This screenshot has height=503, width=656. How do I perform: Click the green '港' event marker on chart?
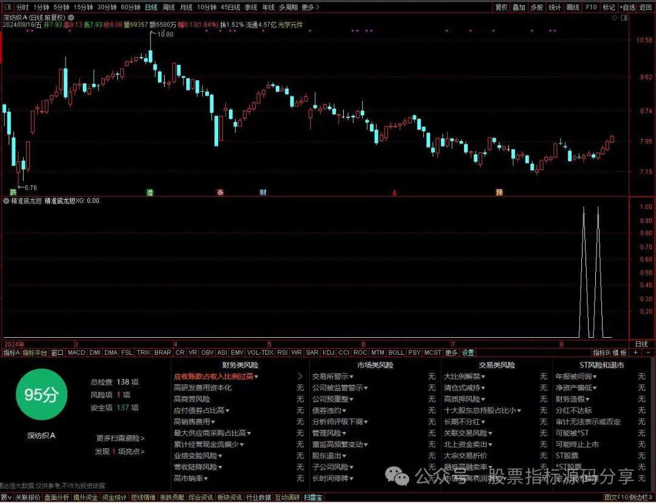pyautogui.click(x=150, y=192)
